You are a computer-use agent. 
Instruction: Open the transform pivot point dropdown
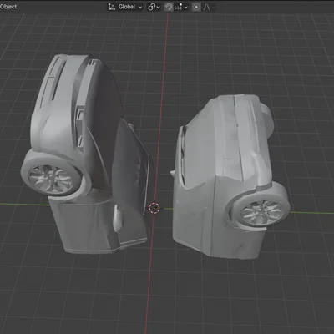(x=154, y=7)
